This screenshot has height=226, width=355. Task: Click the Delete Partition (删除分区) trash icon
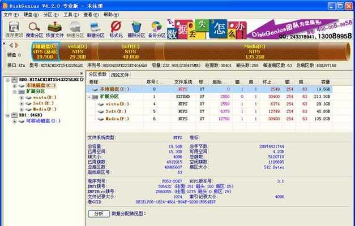click(x=136, y=29)
